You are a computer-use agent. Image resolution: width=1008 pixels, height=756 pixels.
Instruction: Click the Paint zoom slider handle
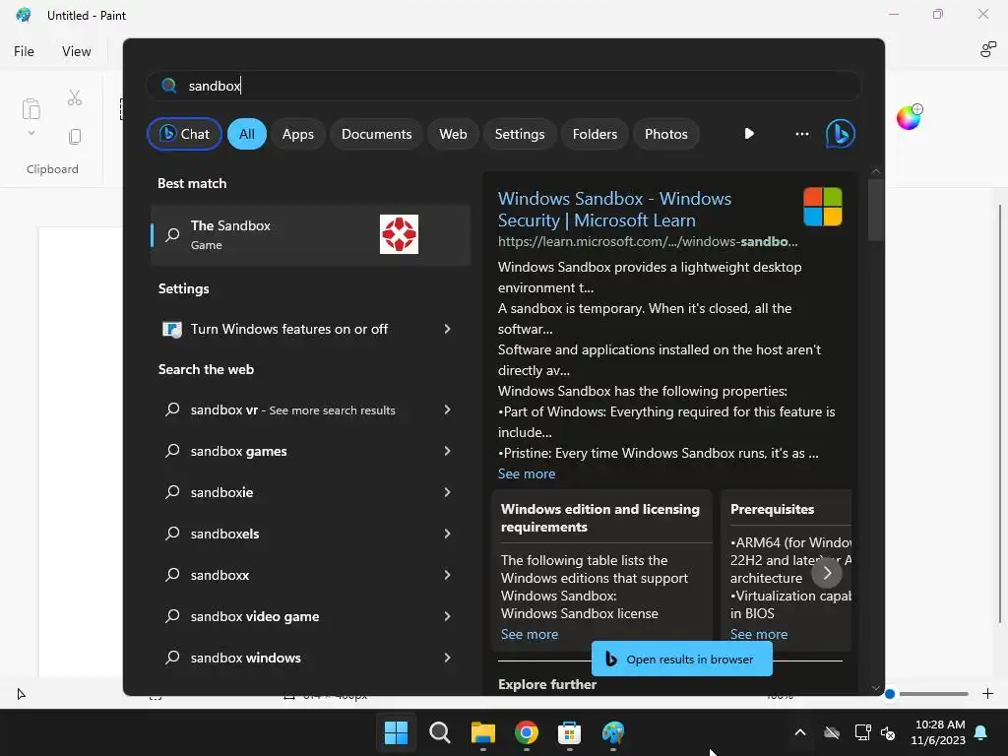[890, 694]
